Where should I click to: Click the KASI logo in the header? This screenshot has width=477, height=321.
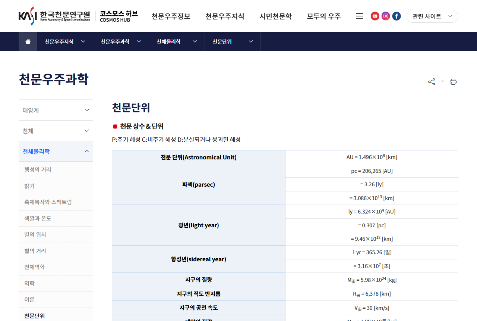[54, 16]
